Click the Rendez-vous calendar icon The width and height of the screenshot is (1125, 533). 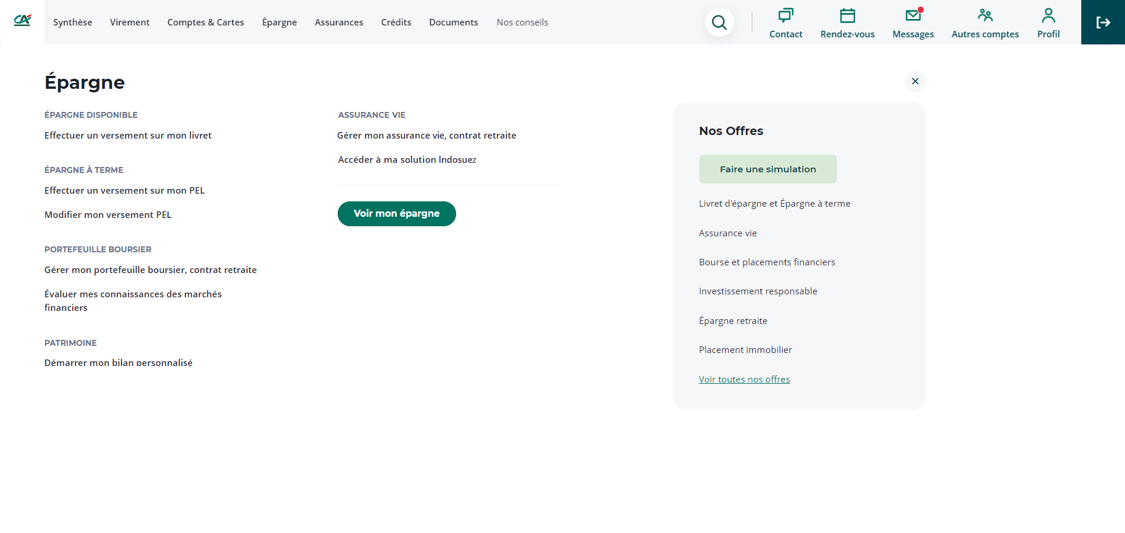pos(847,15)
